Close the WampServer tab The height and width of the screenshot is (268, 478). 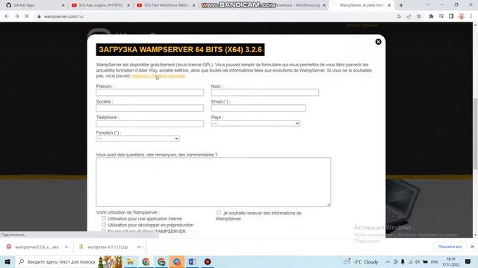(389, 5)
